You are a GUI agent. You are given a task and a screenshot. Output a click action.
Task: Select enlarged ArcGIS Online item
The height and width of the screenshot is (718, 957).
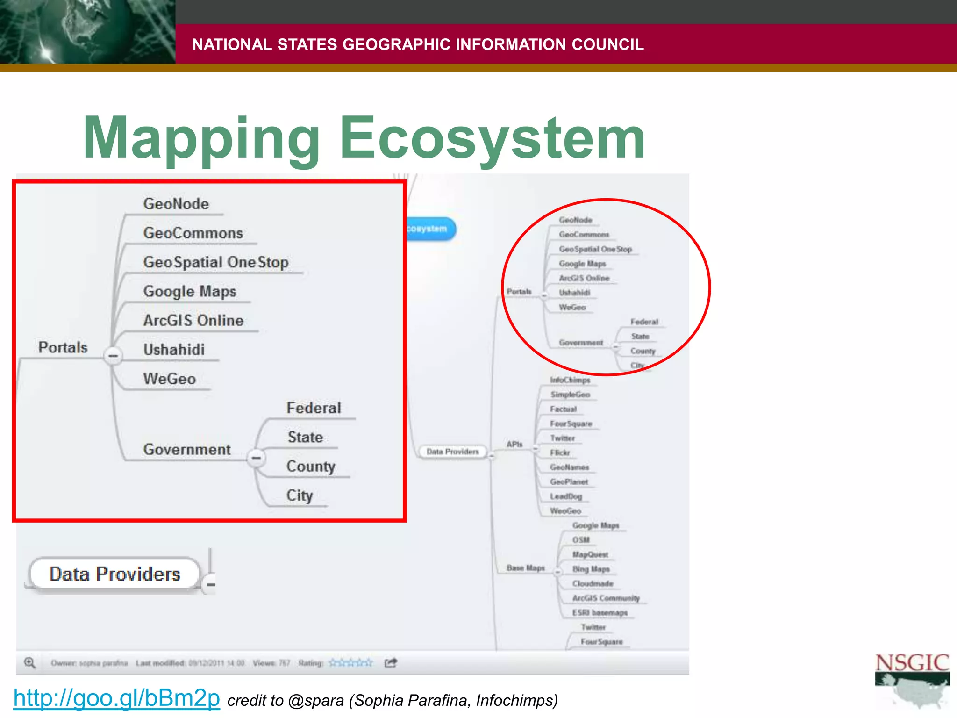click(x=193, y=320)
